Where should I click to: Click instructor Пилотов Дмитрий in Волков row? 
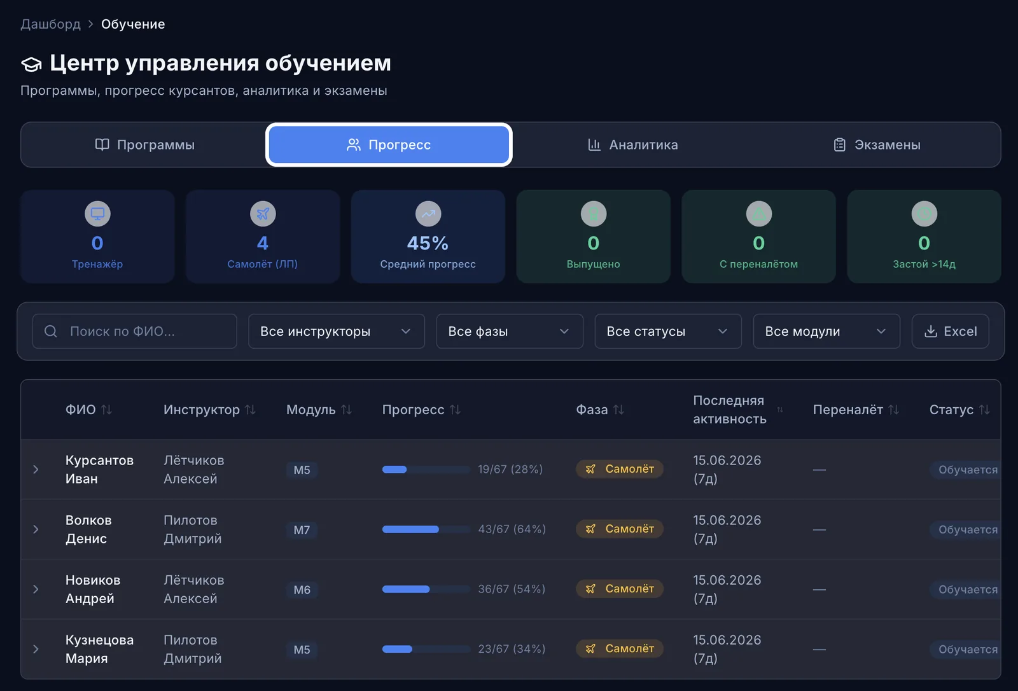pyautogui.click(x=193, y=529)
